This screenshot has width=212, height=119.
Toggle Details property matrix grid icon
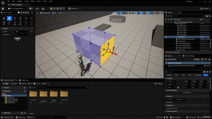[204, 72]
